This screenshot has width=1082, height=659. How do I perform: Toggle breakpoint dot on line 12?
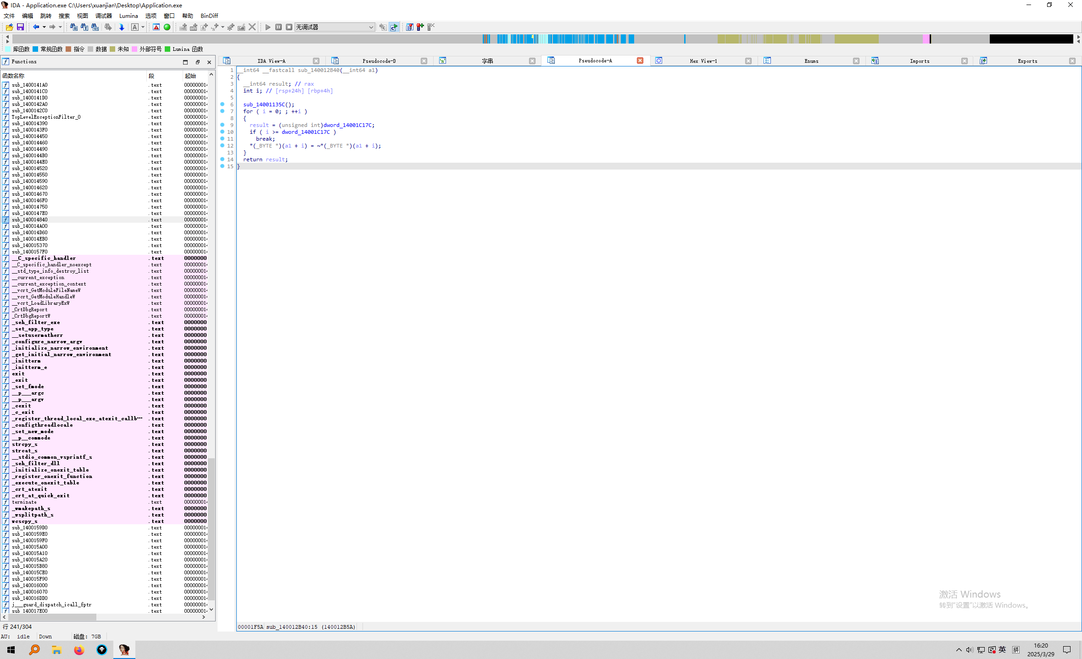click(223, 146)
